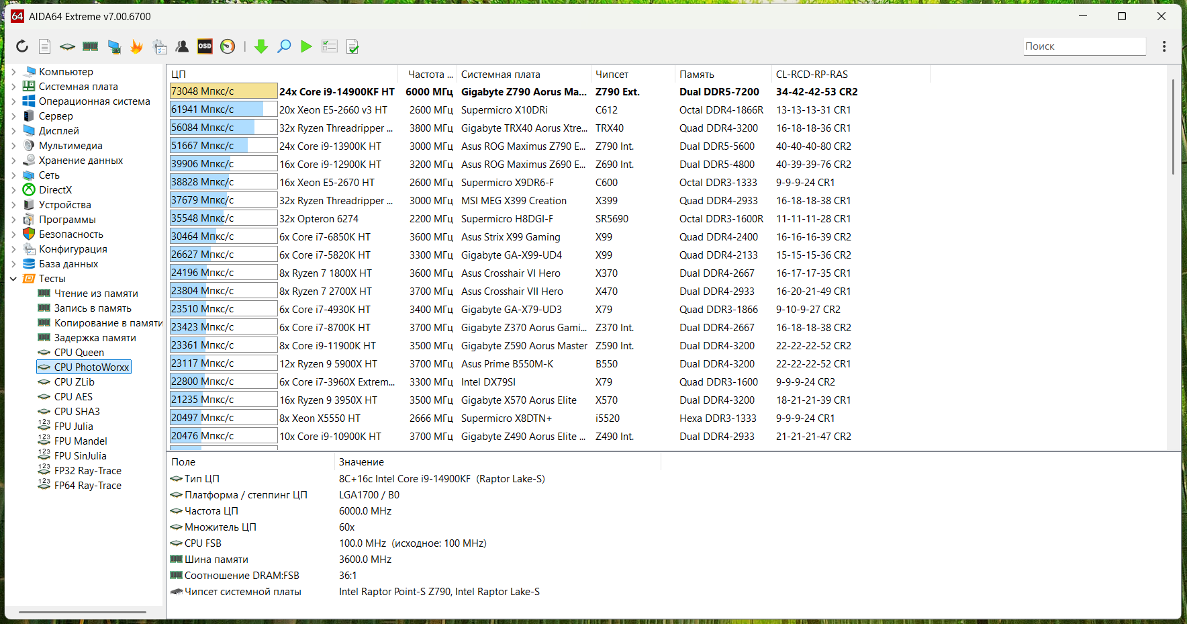Sort by the Частота column header
Screen dimensions: 1187x624
(x=428, y=74)
